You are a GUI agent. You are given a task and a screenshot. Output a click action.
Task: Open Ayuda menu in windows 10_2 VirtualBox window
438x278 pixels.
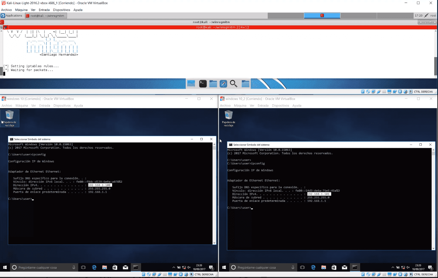point(297,106)
